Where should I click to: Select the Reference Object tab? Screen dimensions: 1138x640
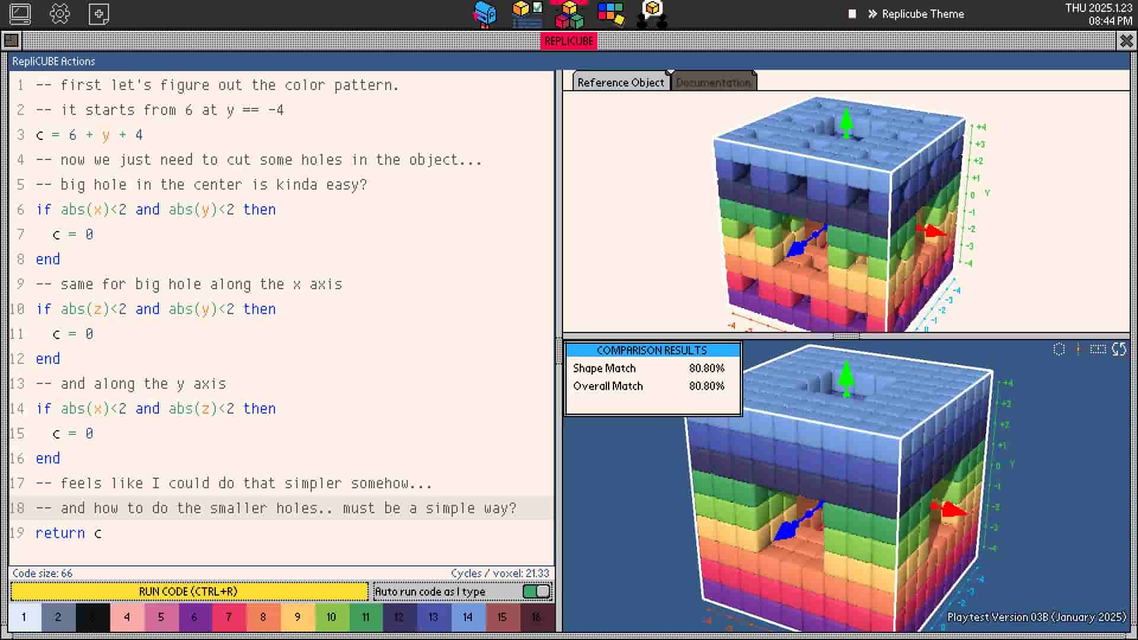[x=621, y=82]
